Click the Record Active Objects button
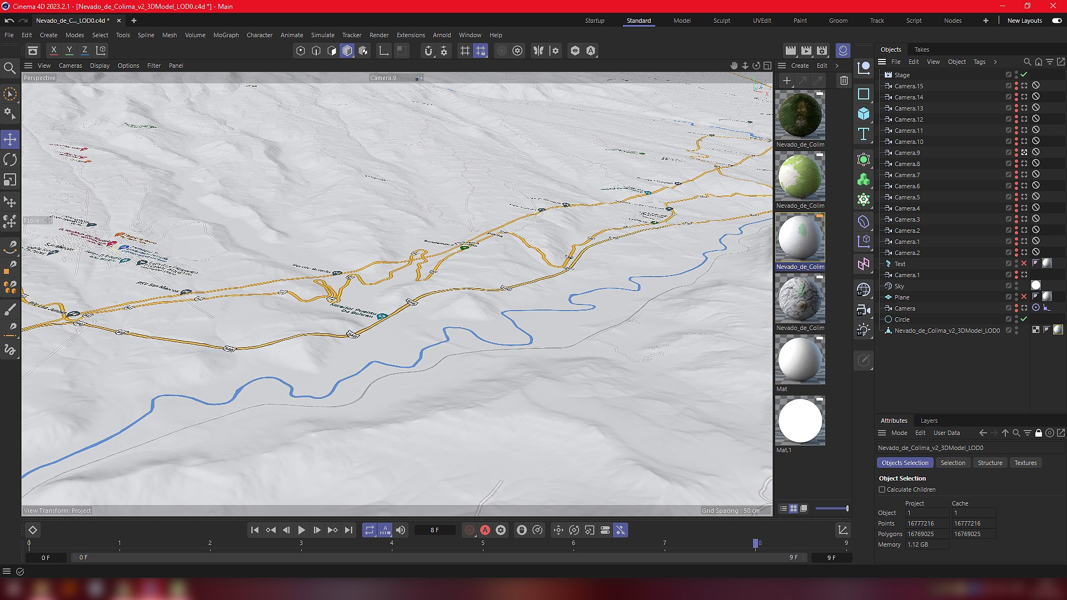This screenshot has width=1067, height=600. tap(470, 530)
